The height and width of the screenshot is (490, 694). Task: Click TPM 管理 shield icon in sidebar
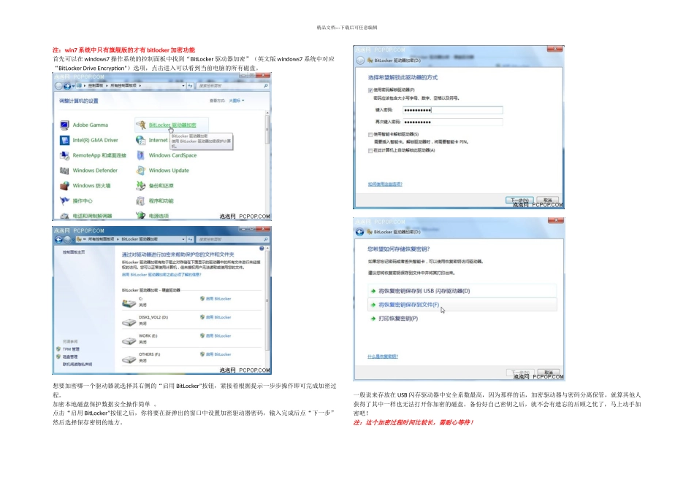58,349
